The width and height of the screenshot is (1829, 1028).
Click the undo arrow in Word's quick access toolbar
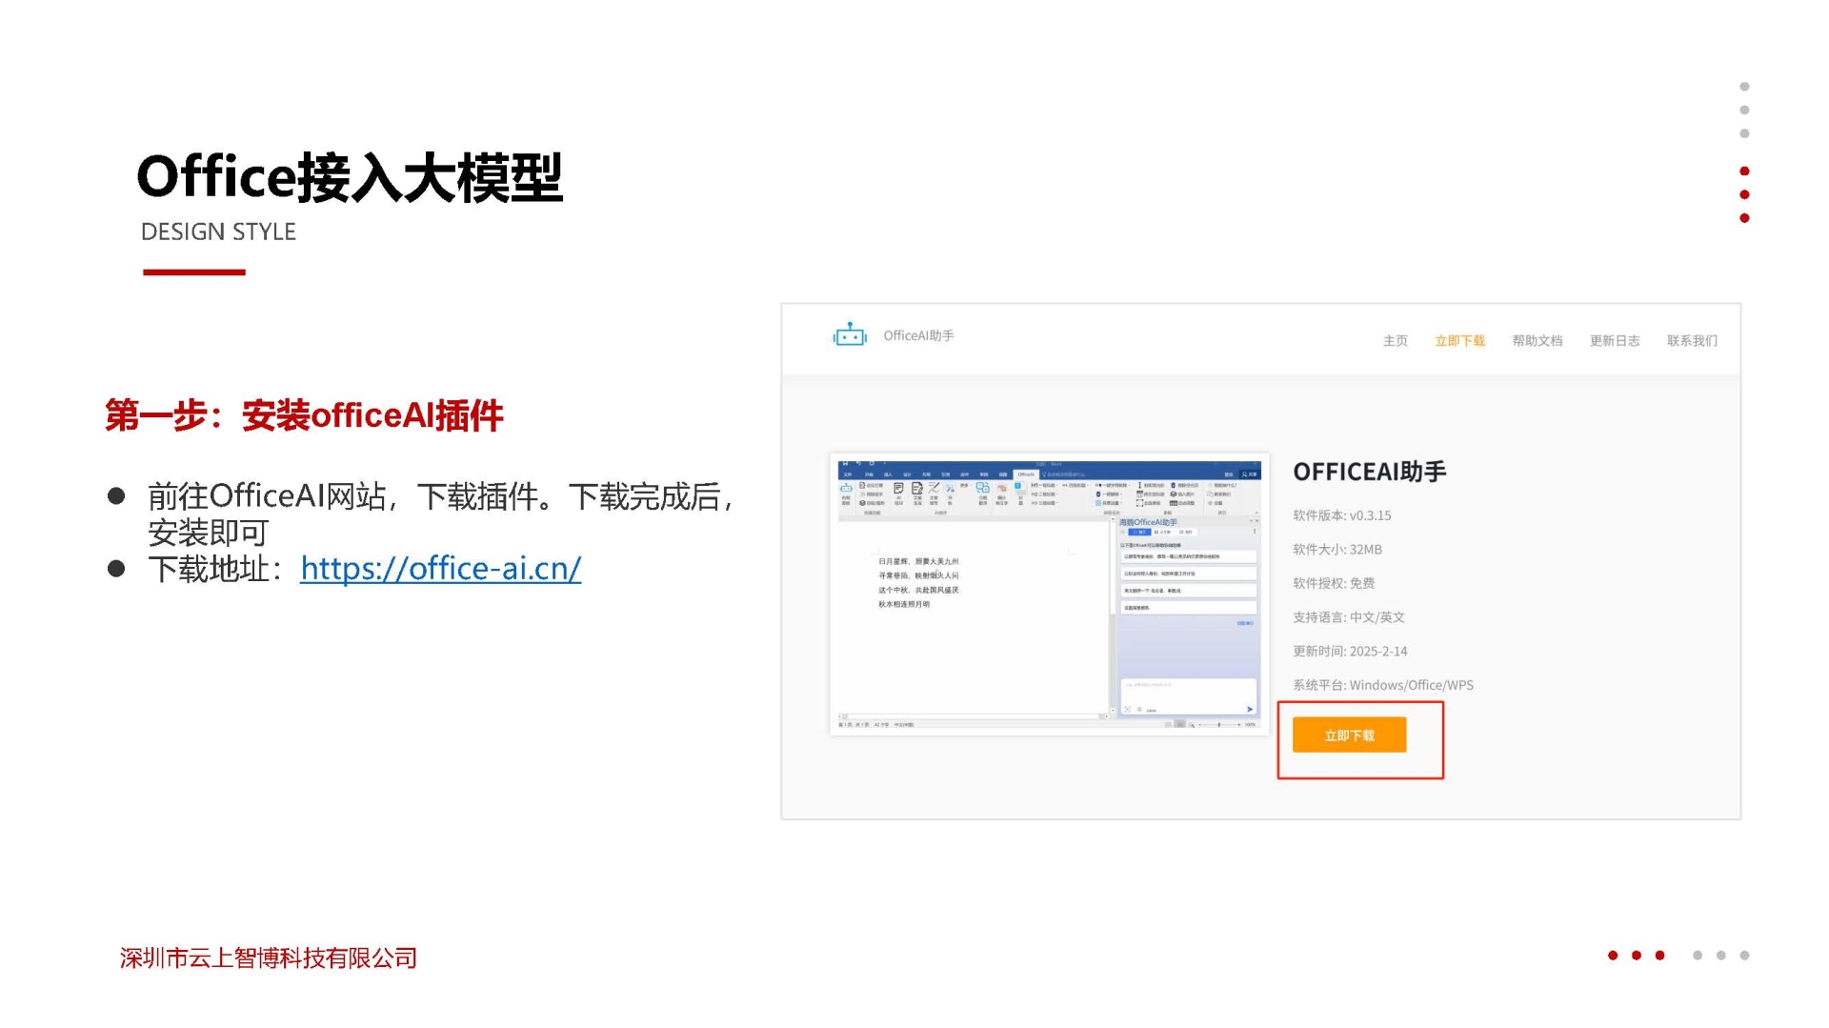pos(858,464)
